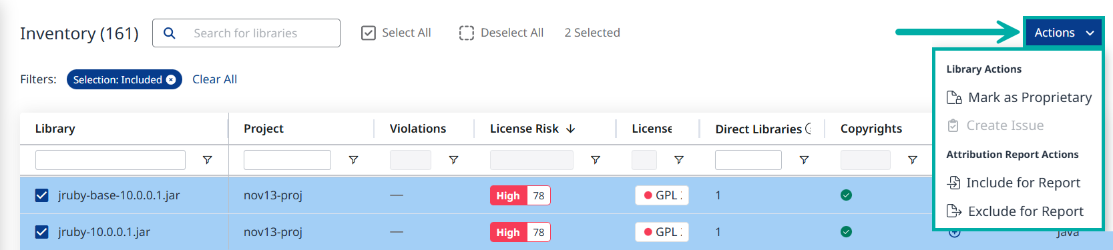Click the Project filter text box
This screenshot has width=1113, height=250.
(287, 160)
